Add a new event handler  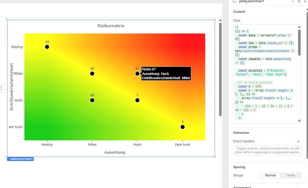point(298,141)
